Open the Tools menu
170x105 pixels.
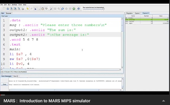tap(20, 5)
